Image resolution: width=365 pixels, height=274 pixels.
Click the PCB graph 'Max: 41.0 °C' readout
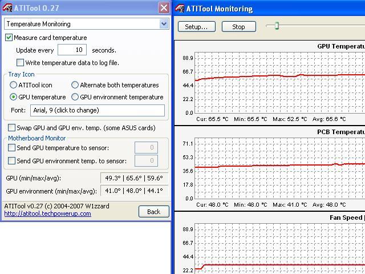tap(290, 205)
